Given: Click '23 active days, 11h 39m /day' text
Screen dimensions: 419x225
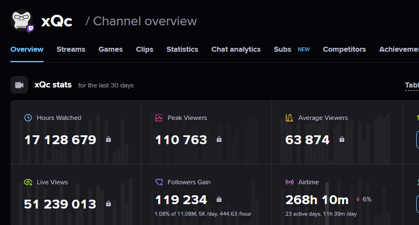Looking at the screenshot, I should [321, 214].
